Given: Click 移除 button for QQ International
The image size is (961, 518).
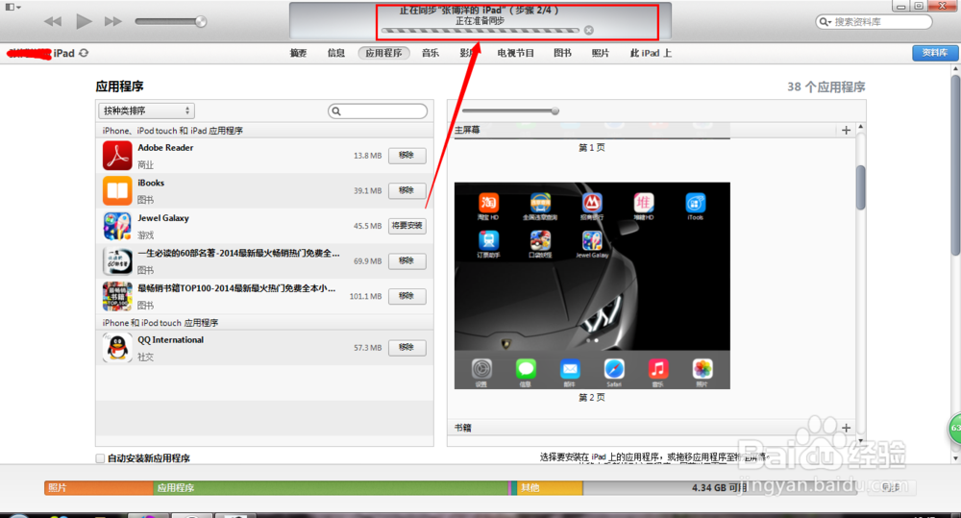Looking at the screenshot, I should tap(407, 348).
